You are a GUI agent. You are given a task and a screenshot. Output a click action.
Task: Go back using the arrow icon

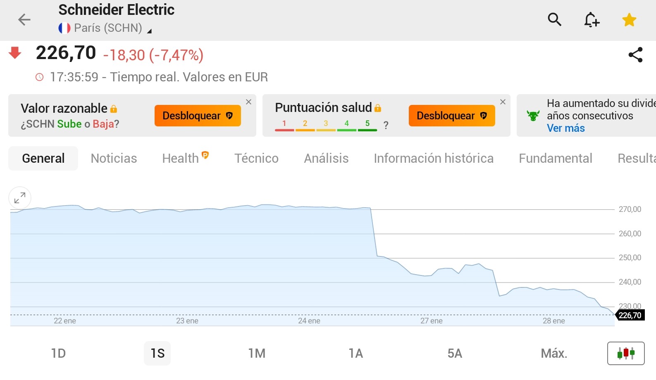point(24,19)
